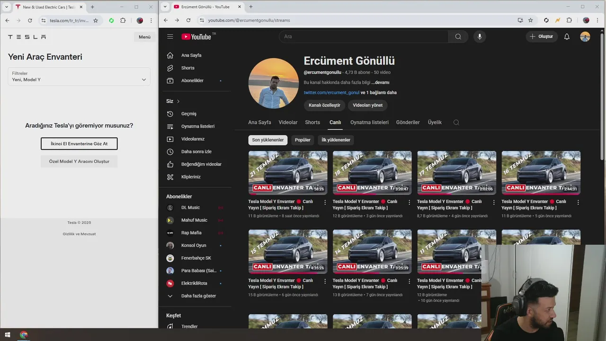606x341 pixels.
Task: Expand the Siz section chevron
Action: pos(178,101)
